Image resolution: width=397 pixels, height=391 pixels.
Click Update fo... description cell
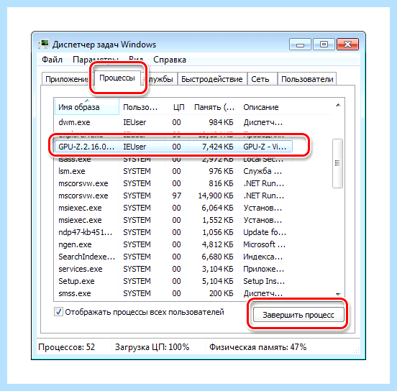pyautogui.click(x=265, y=232)
